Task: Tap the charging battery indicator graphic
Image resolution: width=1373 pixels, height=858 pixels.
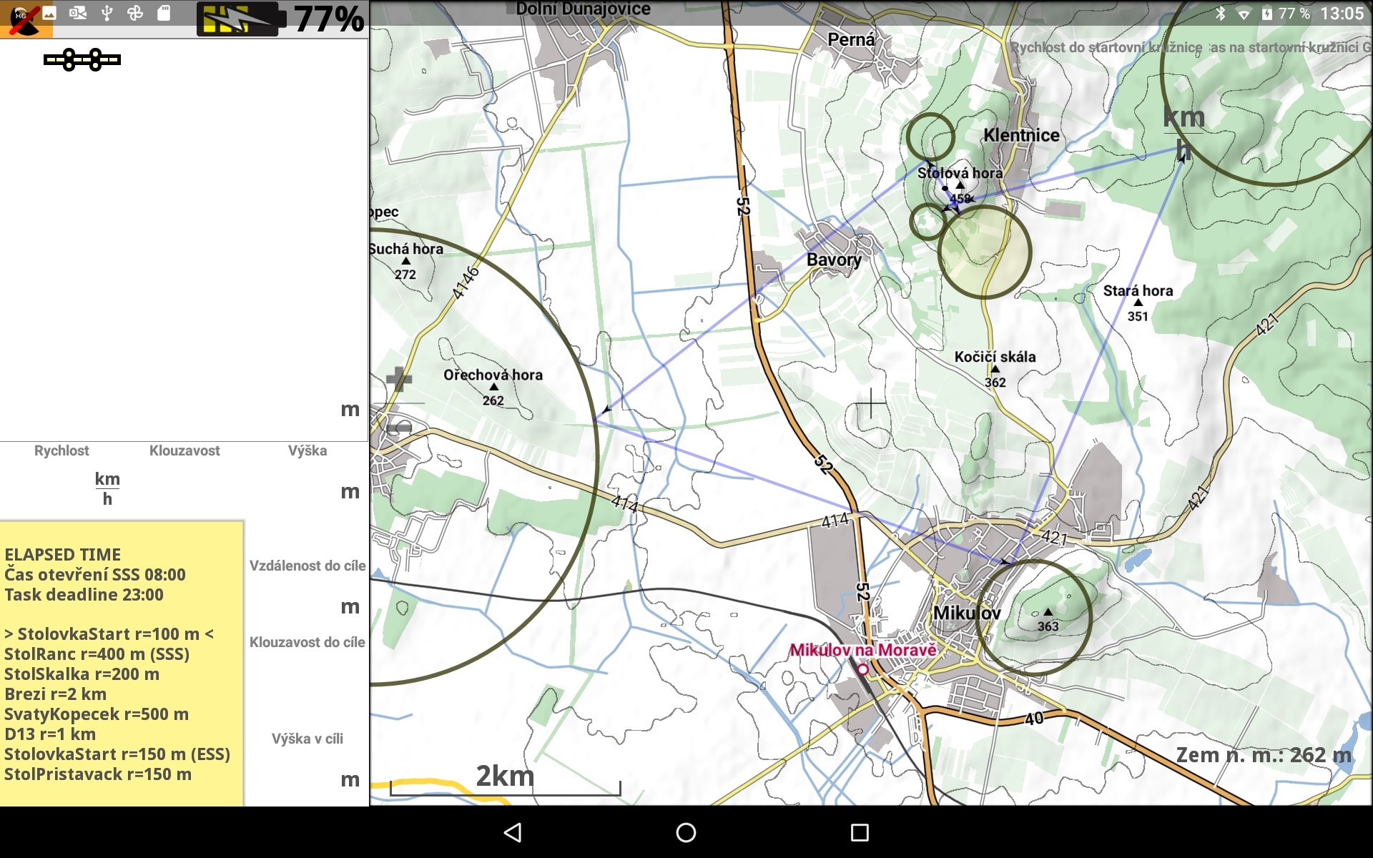Action: pos(242,19)
